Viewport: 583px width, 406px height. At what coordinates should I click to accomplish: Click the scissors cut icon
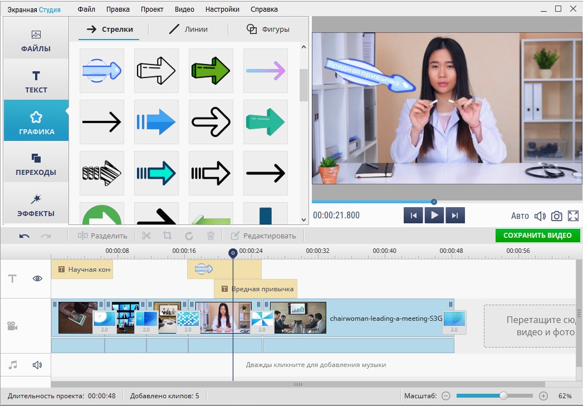pos(146,236)
